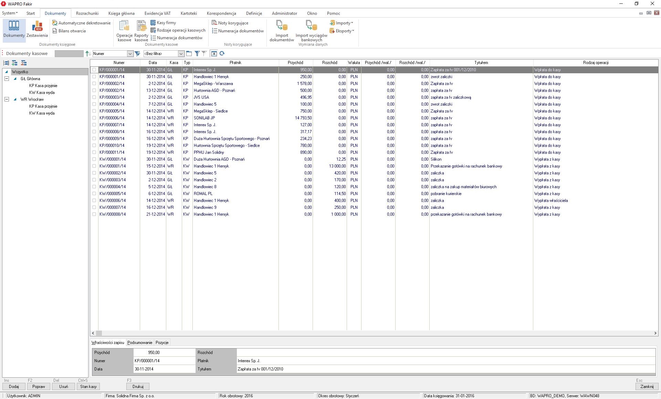The height and width of the screenshot is (399, 661).
Task: Collapse the GŁ Główna tree node
Action: pyautogui.click(x=7, y=79)
